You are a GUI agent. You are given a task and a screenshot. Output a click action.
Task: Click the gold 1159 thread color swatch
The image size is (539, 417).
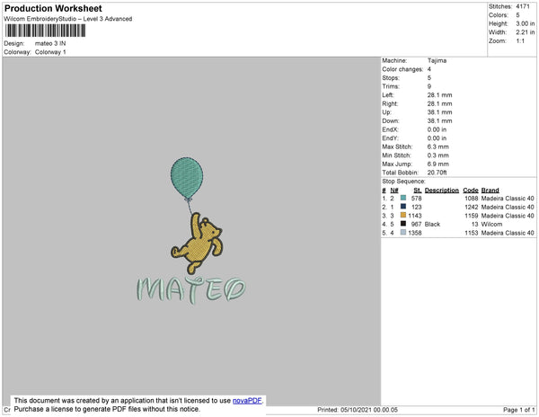click(x=403, y=215)
